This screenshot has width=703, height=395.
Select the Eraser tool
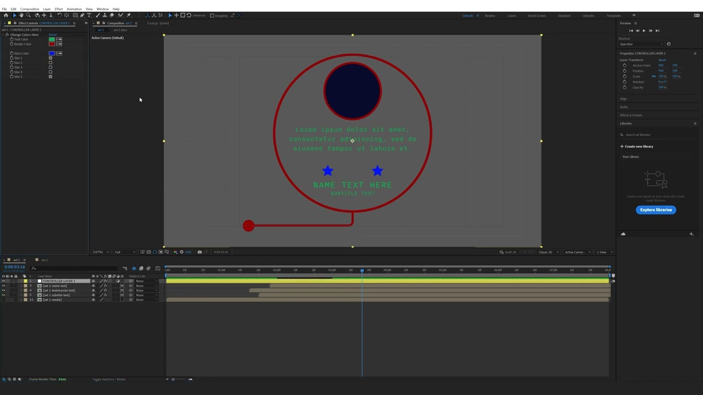point(112,15)
